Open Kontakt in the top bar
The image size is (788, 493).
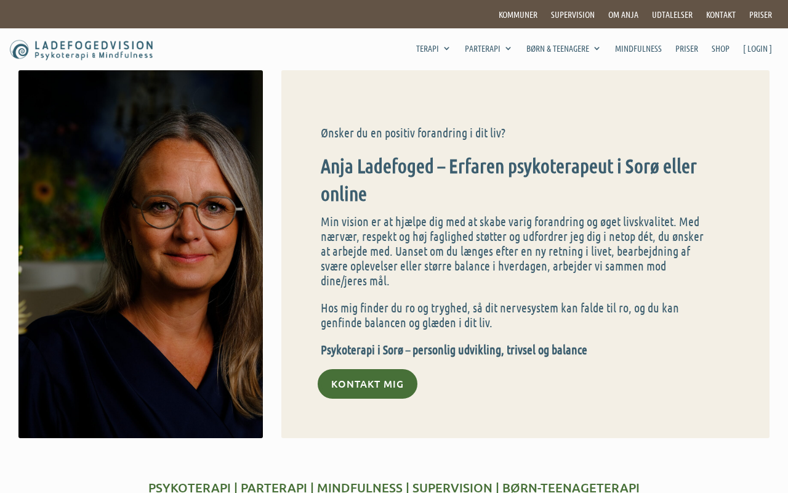click(721, 15)
